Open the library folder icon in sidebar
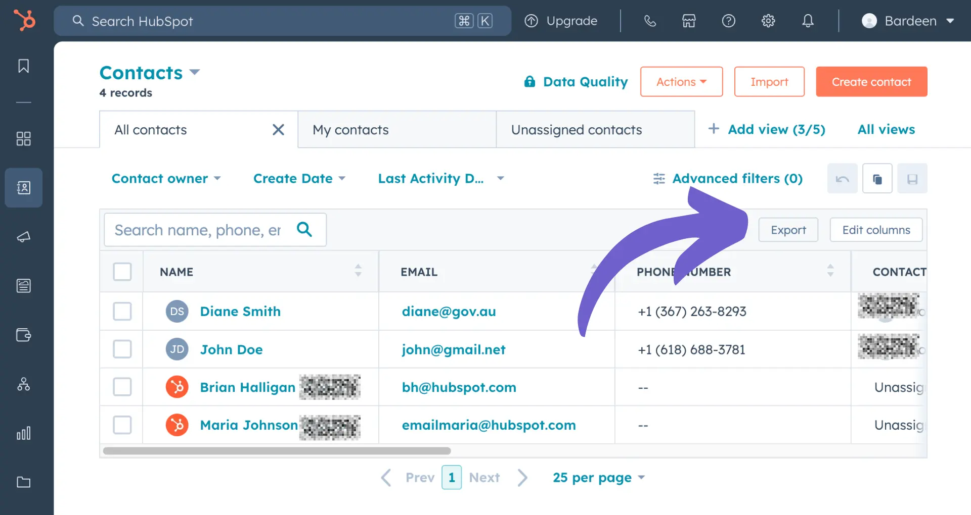 [23, 482]
